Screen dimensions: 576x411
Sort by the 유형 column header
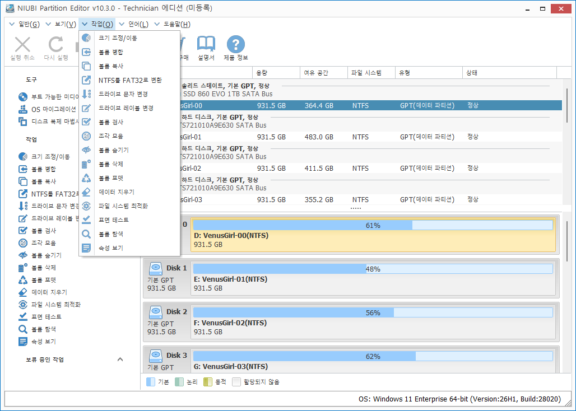tap(429, 73)
